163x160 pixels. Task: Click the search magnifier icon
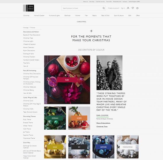[x=104, y=8]
